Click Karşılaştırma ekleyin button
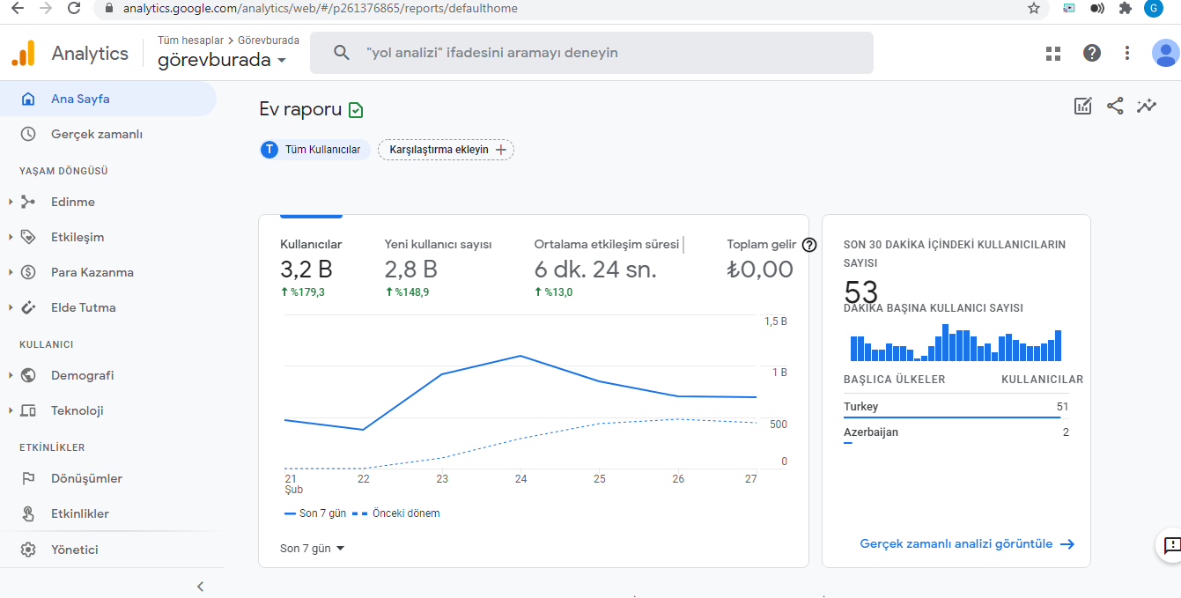The height and width of the screenshot is (598, 1181). pos(446,150)
